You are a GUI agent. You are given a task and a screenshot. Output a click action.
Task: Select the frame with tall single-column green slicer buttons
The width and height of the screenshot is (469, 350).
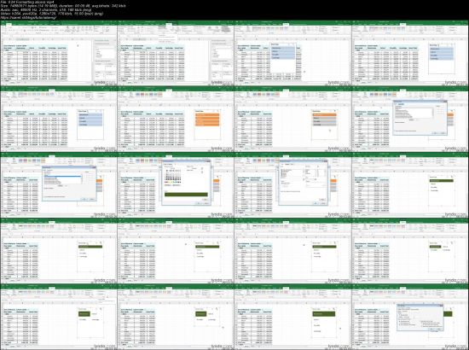292,317
